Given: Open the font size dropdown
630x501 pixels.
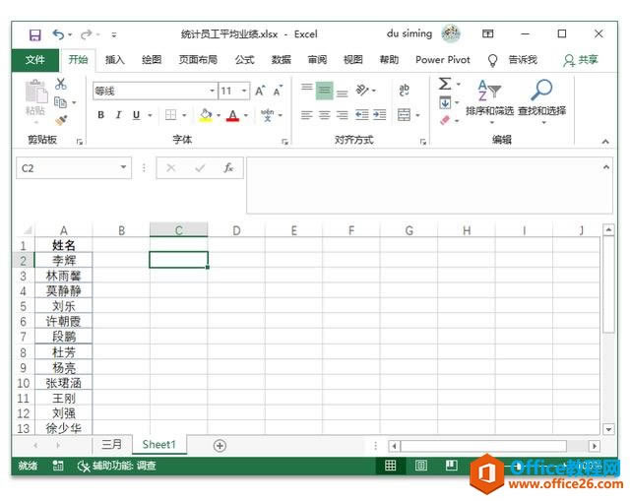Looking at the screenshot, I should coord(244,92).
